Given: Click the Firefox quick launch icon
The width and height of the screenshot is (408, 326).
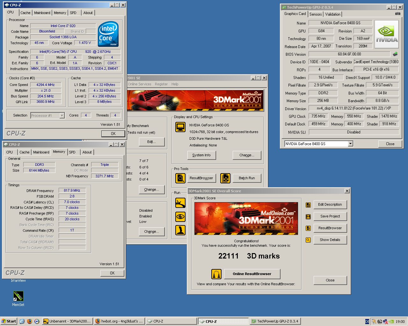Looking at the screenshot, I should [x=30, y=321].
